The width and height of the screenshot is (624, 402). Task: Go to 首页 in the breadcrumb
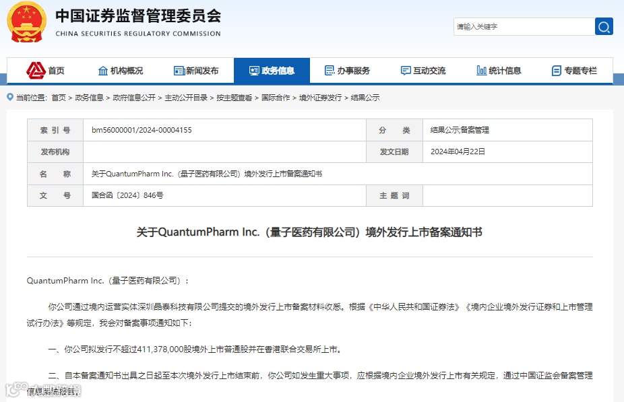(x=59, y=98)
